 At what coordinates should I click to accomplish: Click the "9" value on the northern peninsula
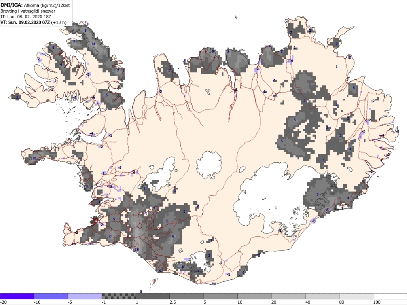213,52
